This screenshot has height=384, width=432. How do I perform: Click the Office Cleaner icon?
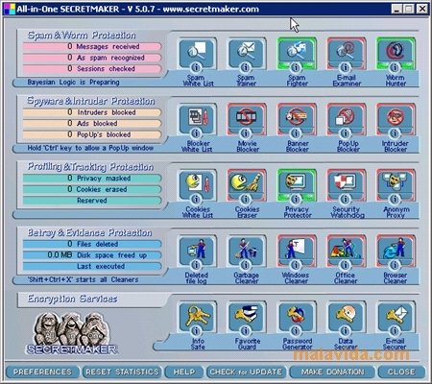click(346, 251)
